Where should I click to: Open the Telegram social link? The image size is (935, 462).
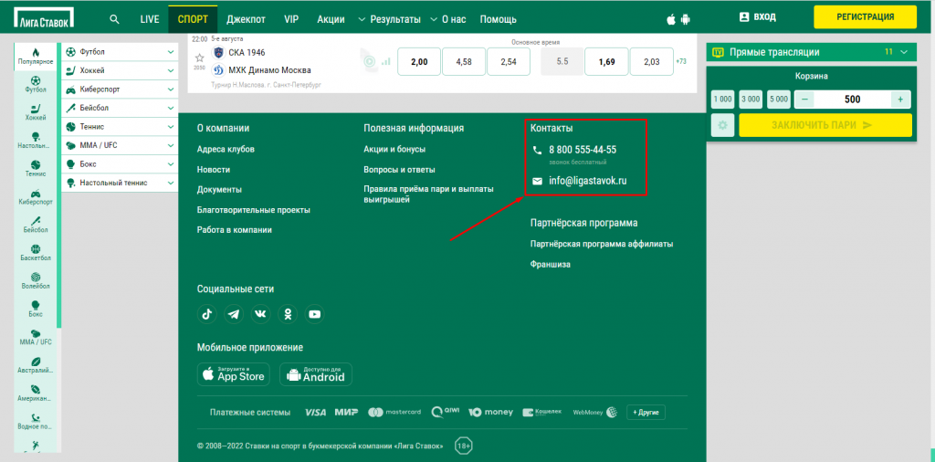(x=234, y=314)
